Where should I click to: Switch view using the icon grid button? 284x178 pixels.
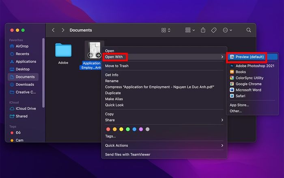click(x=166, y=30)
